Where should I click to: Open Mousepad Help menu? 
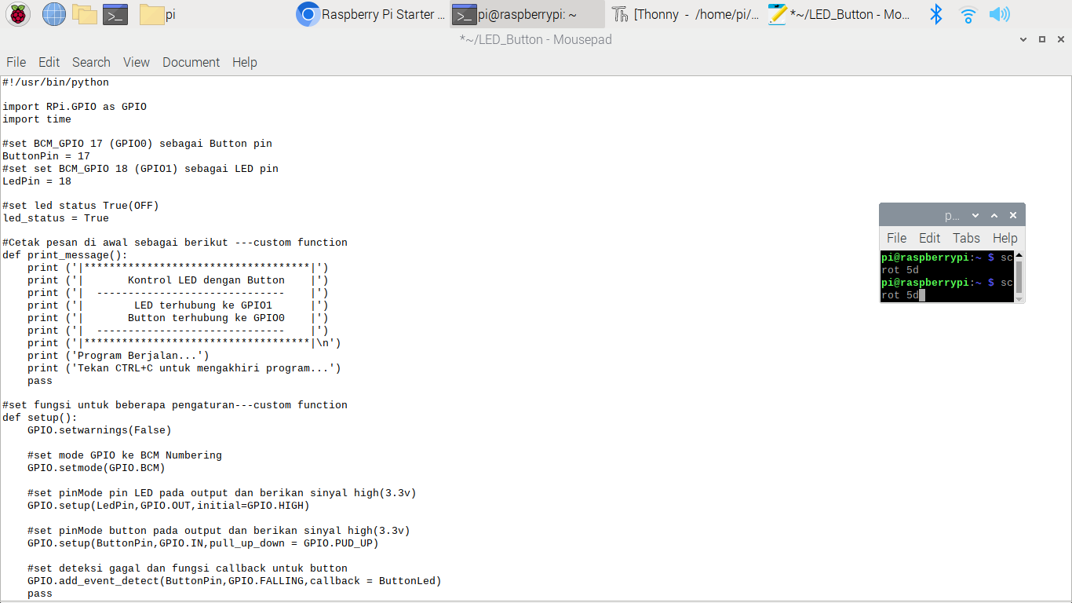(x=244, y=62)
